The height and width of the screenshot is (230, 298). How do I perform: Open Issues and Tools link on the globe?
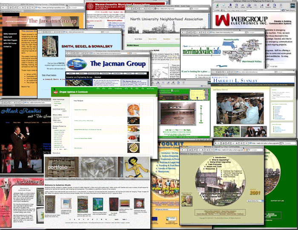click(214, 167)
